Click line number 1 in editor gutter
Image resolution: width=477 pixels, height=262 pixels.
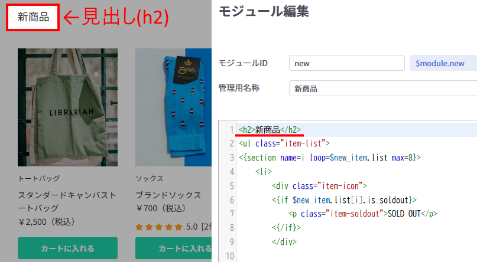click(232, 130)
